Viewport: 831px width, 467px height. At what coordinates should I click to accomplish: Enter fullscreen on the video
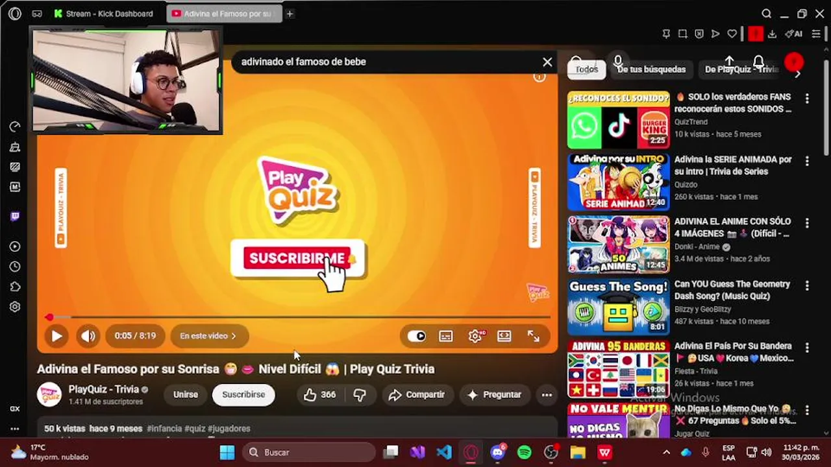(534, 336)
